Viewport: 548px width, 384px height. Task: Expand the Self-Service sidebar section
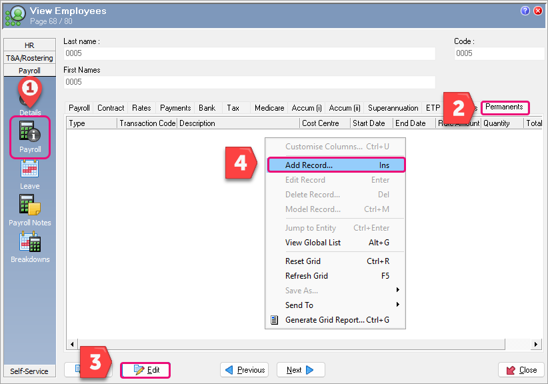click(x=29, y=371)
